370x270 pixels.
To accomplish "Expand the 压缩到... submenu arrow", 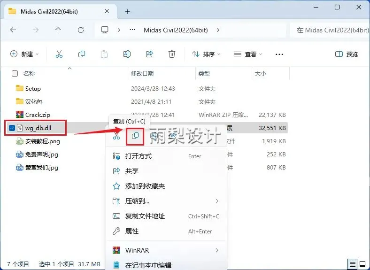I will [217, 201].
